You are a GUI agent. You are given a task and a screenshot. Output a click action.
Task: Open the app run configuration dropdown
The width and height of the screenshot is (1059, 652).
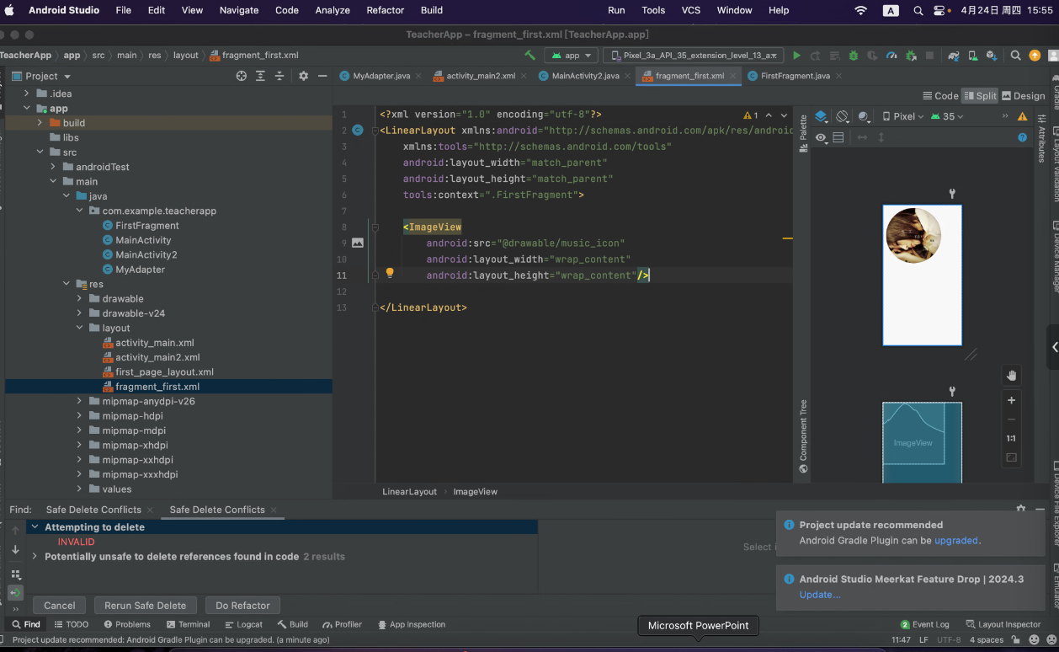coord(572,56)
